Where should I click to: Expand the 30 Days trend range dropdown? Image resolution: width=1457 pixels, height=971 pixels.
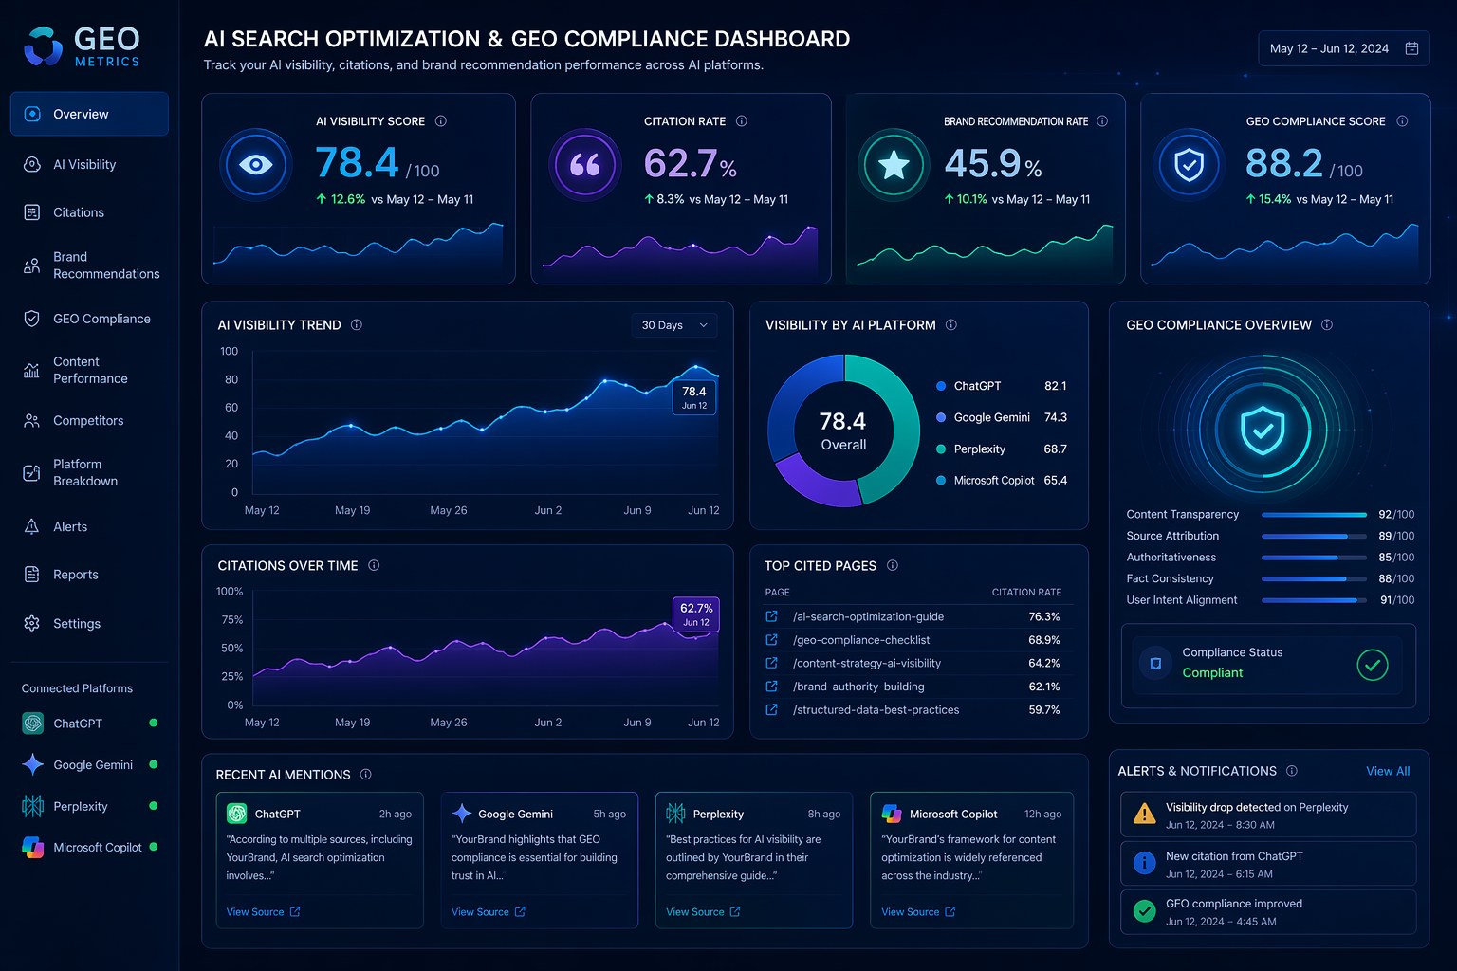pyautogui.click(x=674, y=325)
